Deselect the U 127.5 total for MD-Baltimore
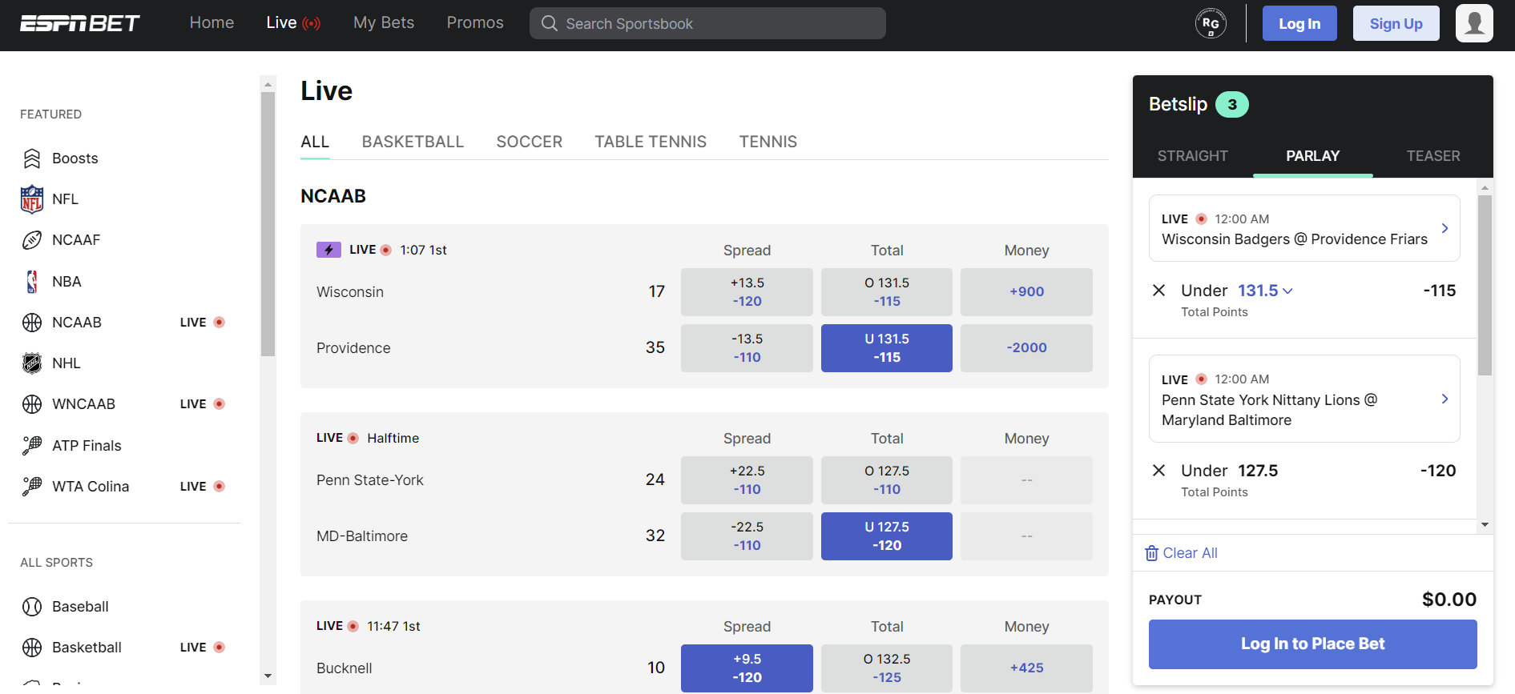 886,536
